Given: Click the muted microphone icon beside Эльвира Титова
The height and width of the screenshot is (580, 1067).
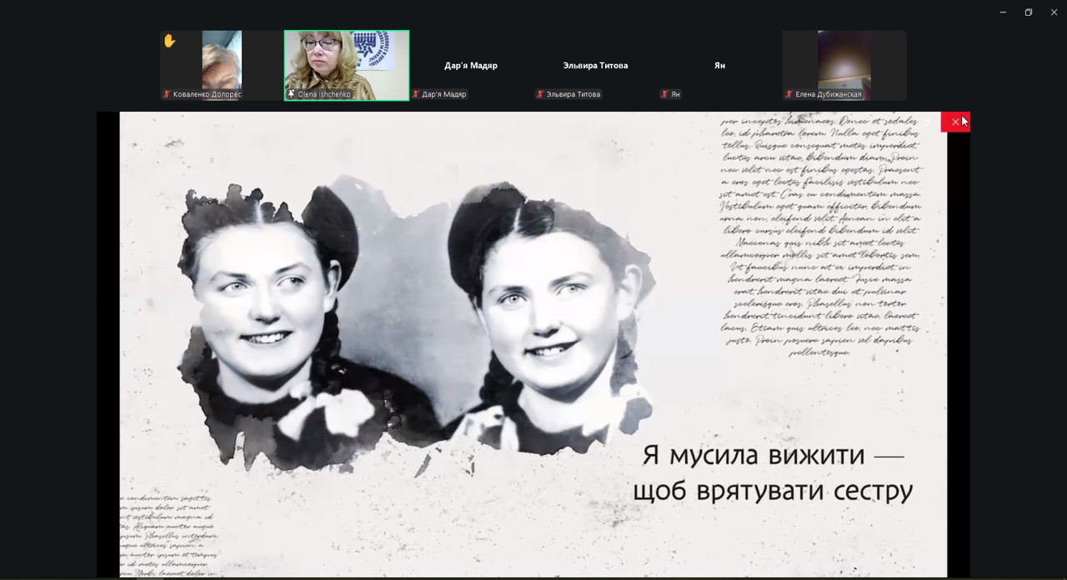Looking at the screenshot, I should click(x=540, y=94).
